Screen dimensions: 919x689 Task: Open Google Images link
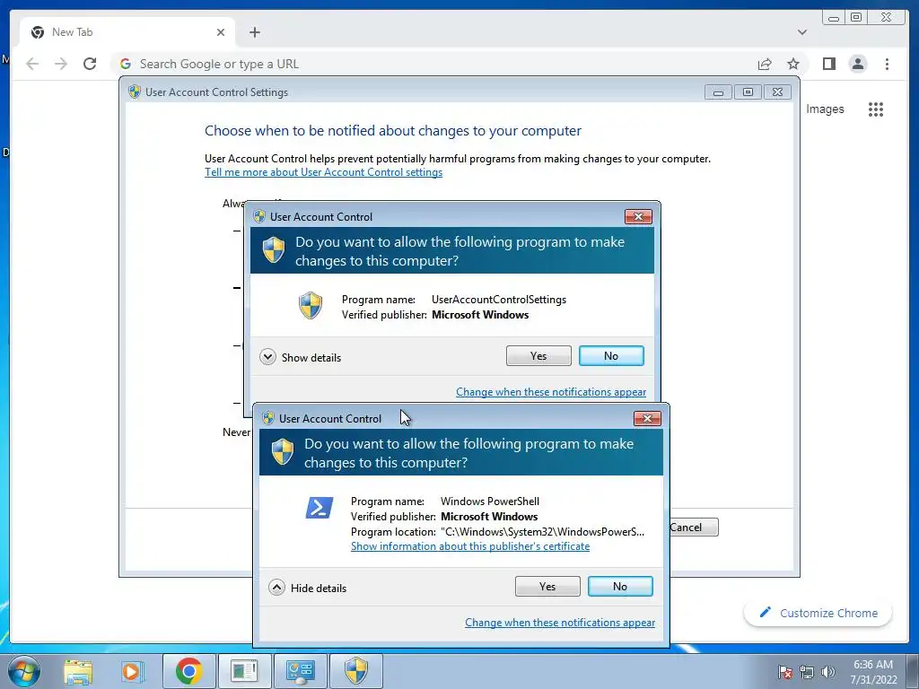(825, 109)
